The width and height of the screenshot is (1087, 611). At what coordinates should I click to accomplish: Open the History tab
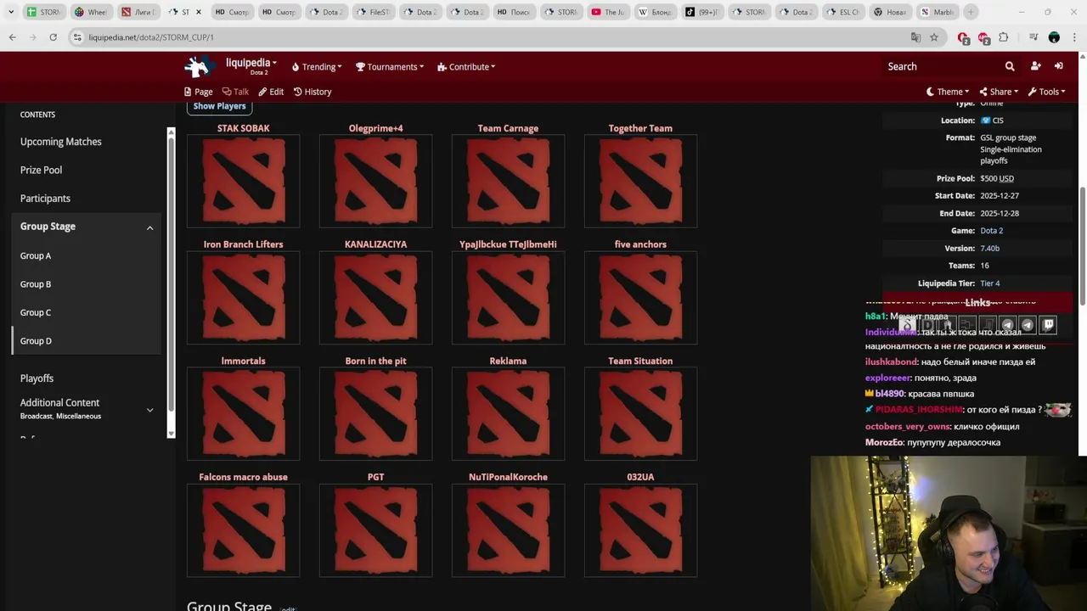313,92
